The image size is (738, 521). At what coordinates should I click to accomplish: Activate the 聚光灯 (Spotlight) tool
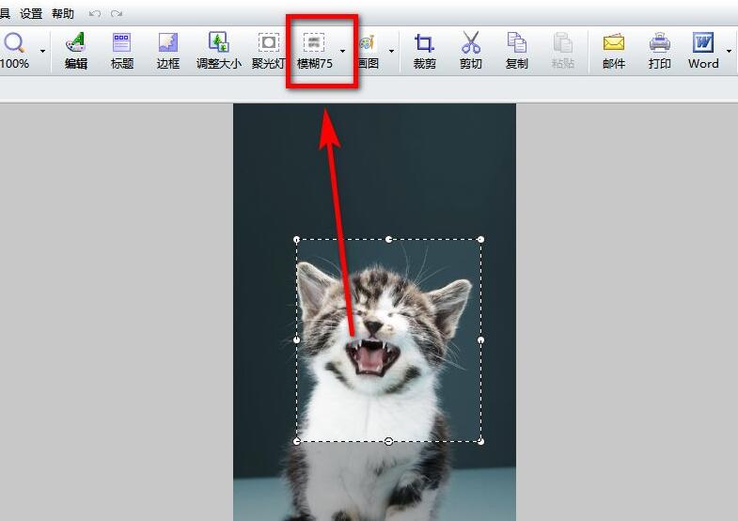click(269, 50)
